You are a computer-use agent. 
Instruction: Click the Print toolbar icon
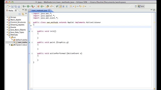19,6
